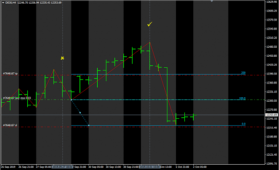279x170 pixels.
Task: Open the chart menu triangle beside DE30,H4
Action: [x=3, y=3]
